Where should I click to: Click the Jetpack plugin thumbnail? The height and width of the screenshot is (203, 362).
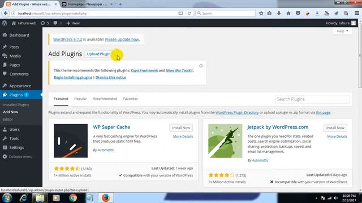(x=225, y=141)
